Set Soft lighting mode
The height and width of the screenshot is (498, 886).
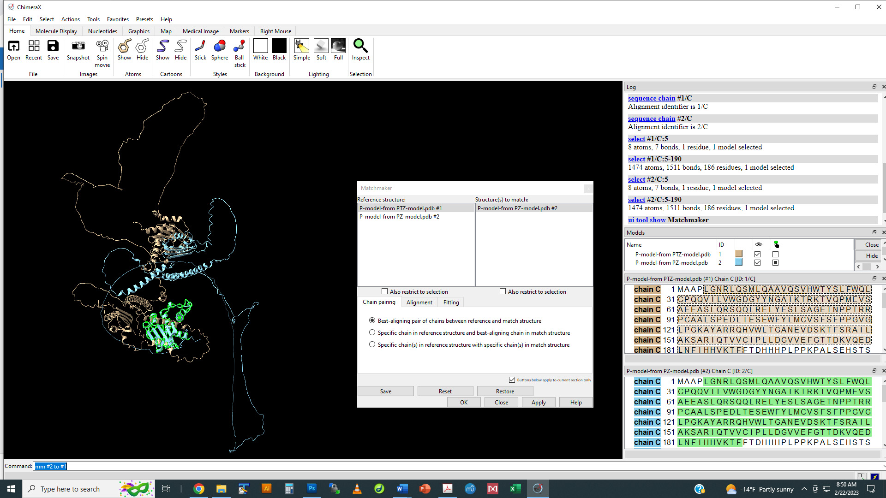click(321, 50)
